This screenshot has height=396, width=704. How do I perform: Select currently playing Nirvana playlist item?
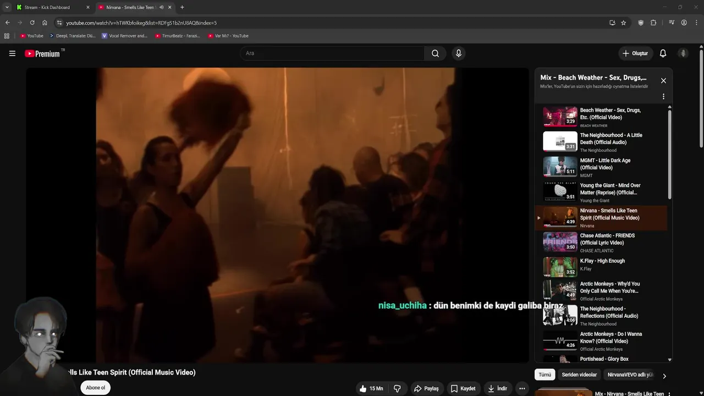point(601,218)
